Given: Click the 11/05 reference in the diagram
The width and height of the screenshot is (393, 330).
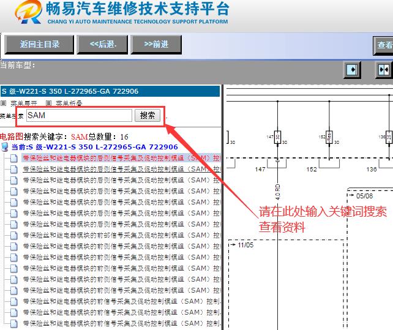Looking at the screenshot, I should click(245, 245).
